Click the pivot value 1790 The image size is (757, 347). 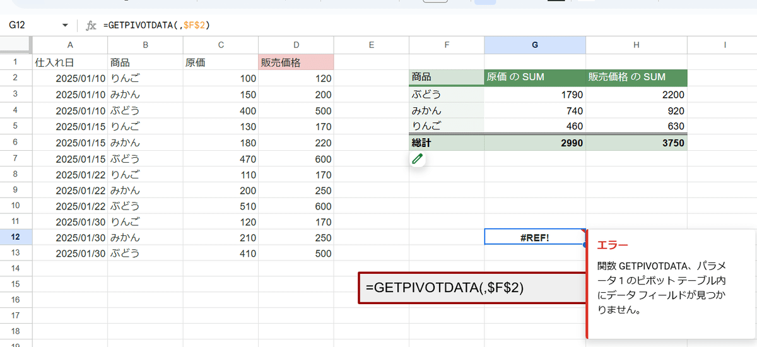(x=535, y=95)
